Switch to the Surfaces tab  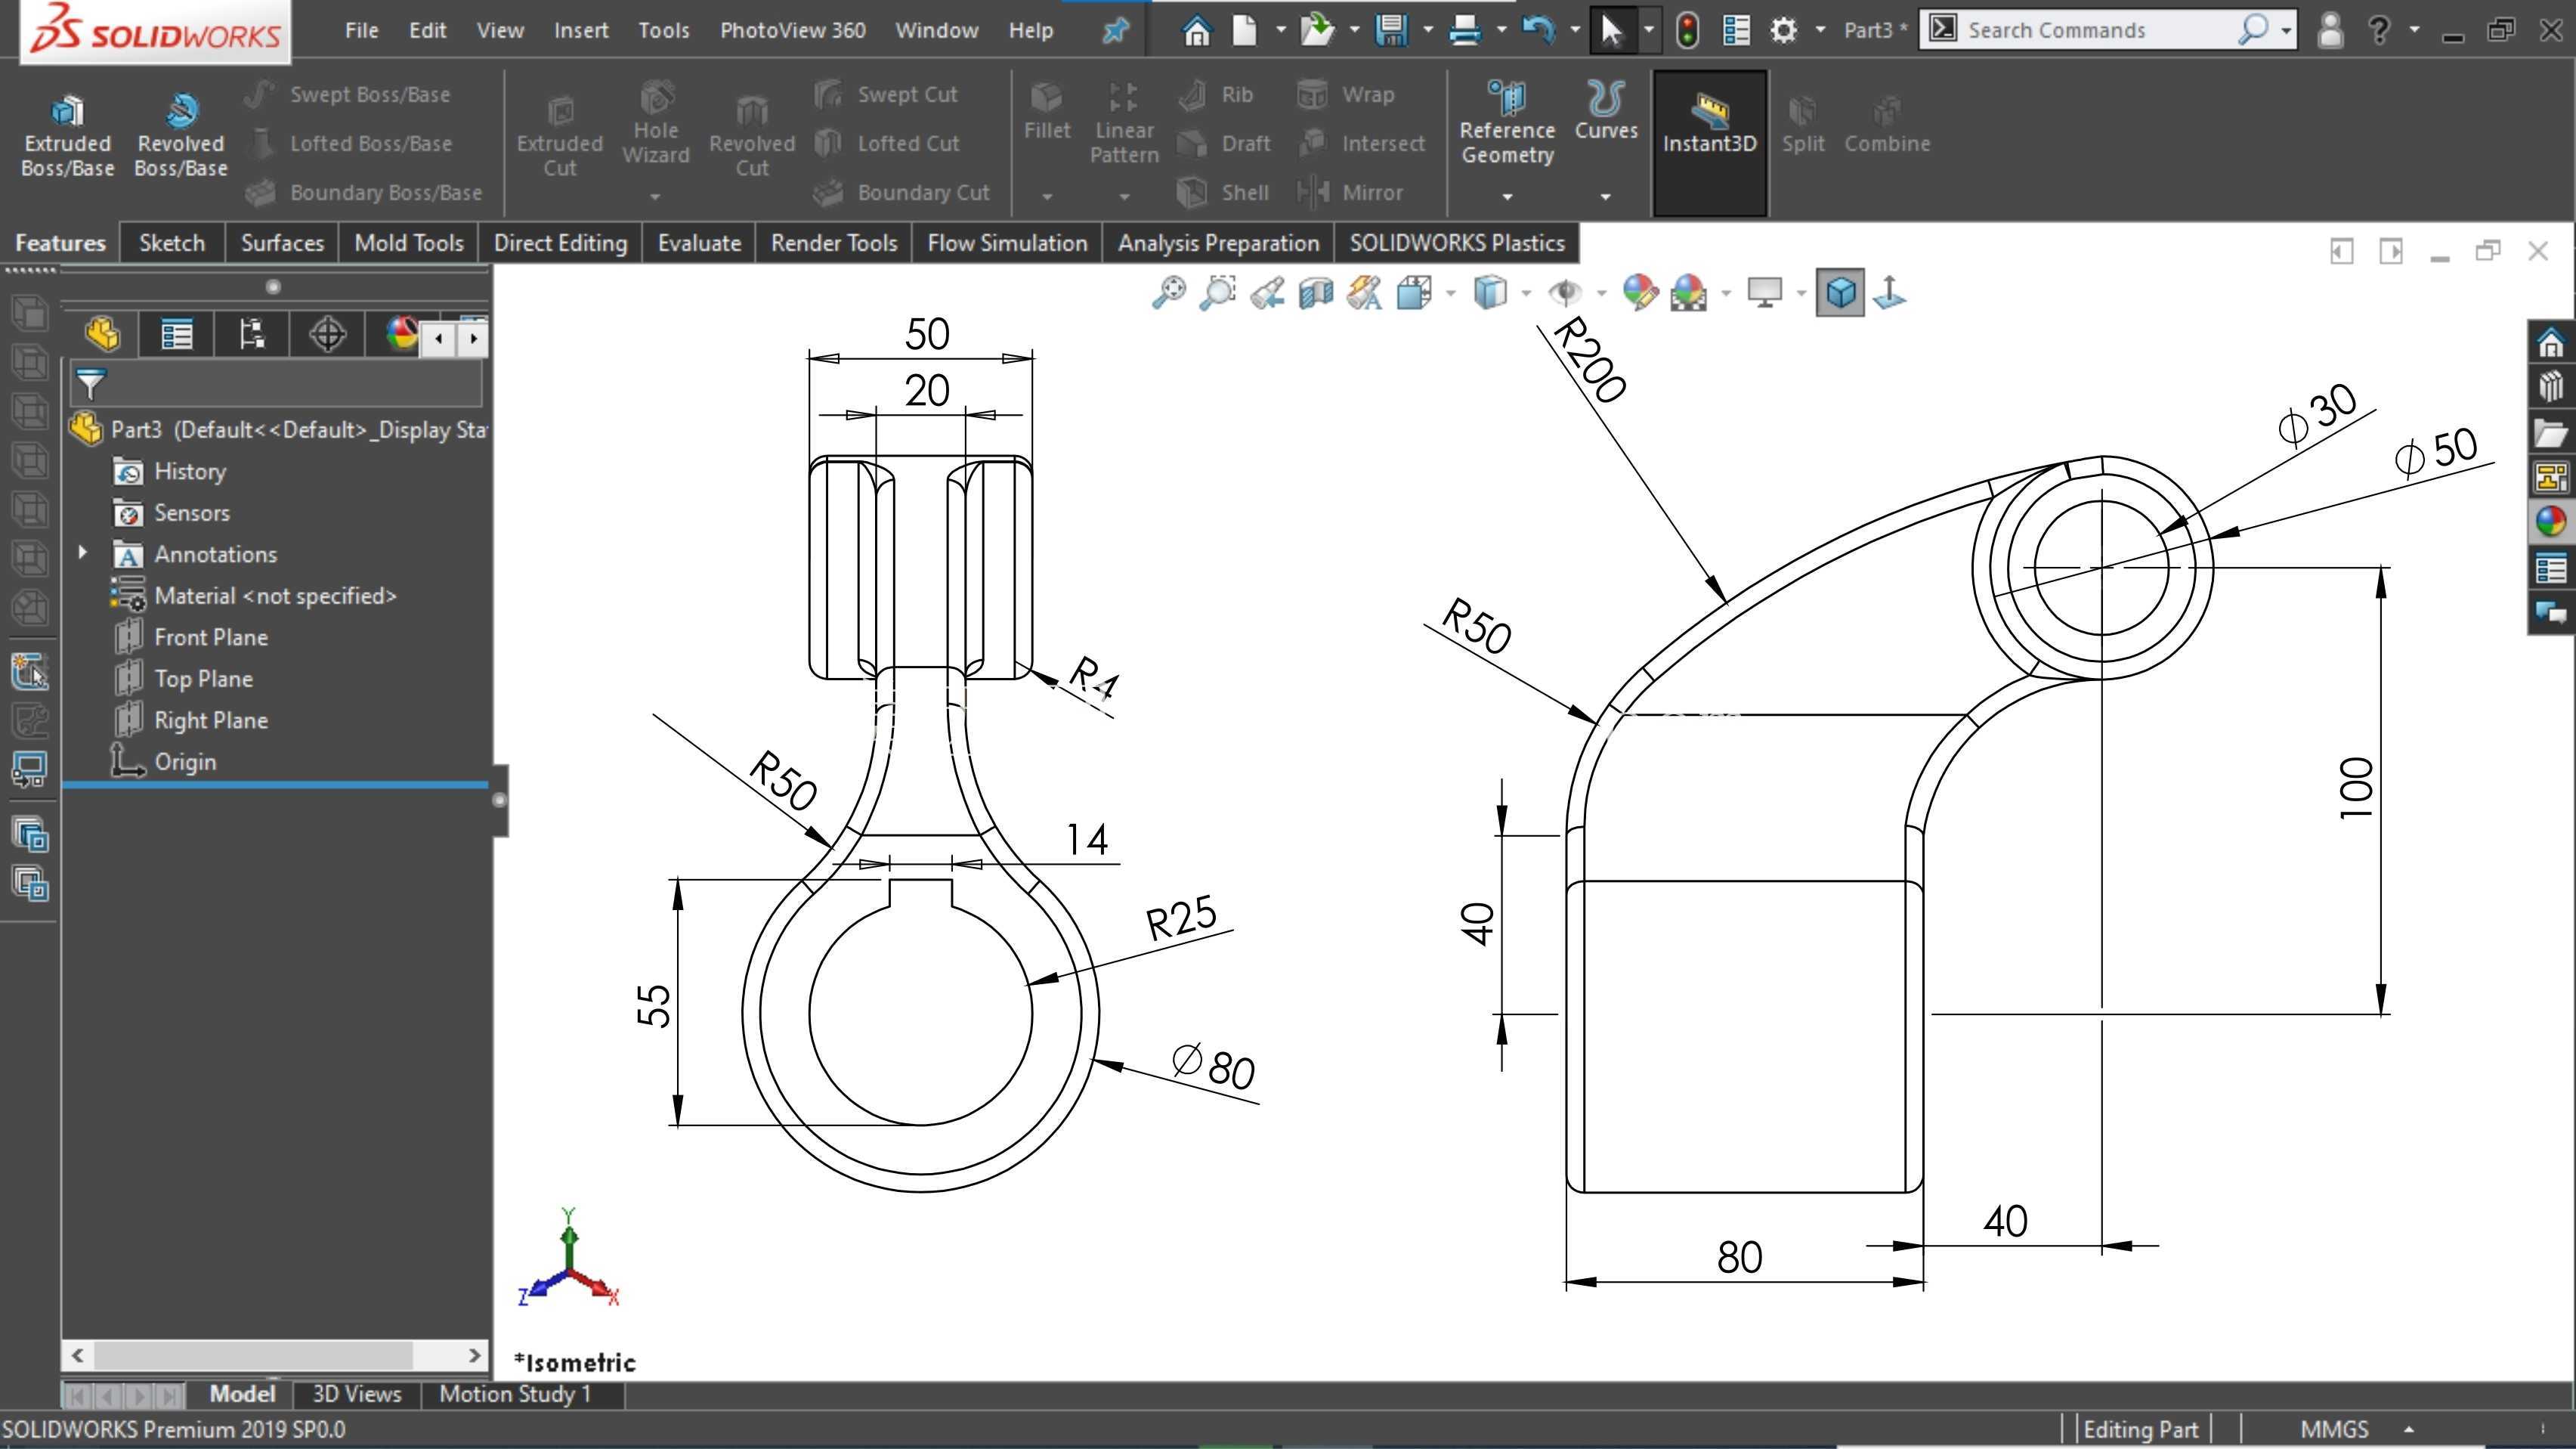click(282, 243)
